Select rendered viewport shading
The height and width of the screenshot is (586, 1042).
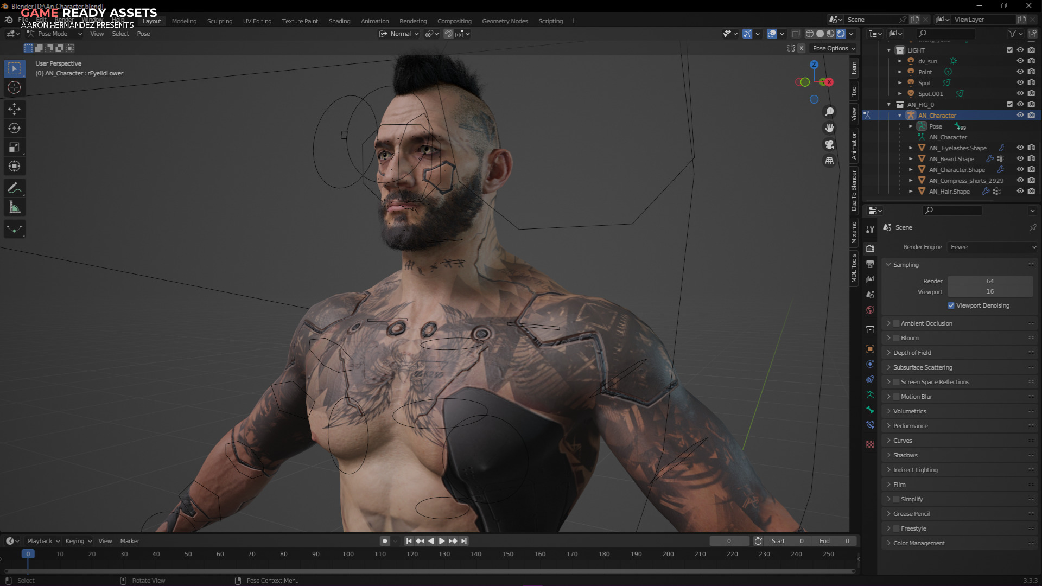[x=841, y=34]
